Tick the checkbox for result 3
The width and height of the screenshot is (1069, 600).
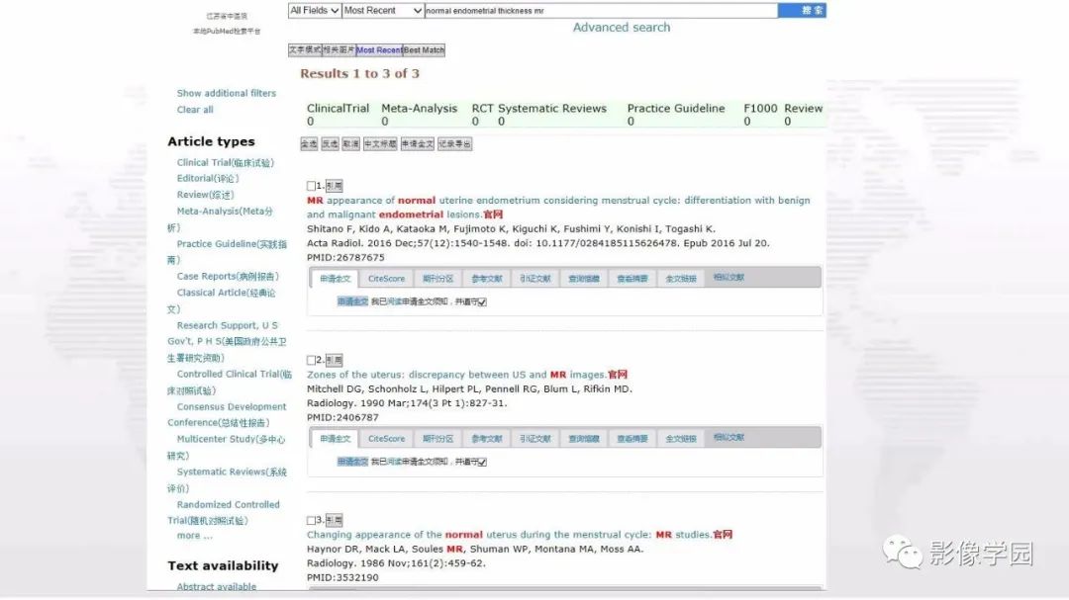(x=311, y=520)
